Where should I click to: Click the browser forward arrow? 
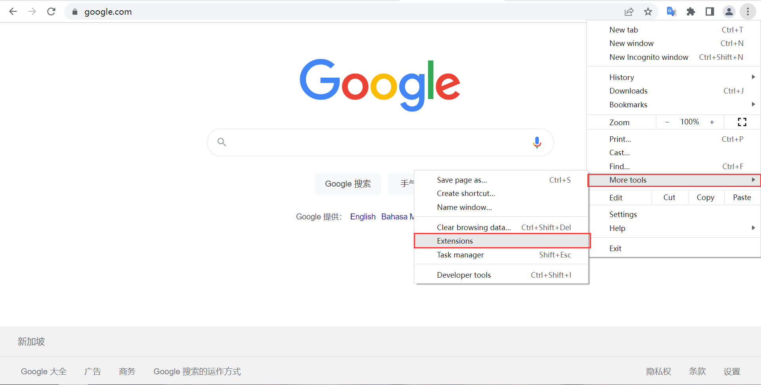32,11
